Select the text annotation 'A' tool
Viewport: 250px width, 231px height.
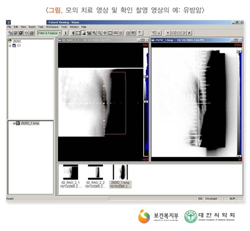click(189, 33)
